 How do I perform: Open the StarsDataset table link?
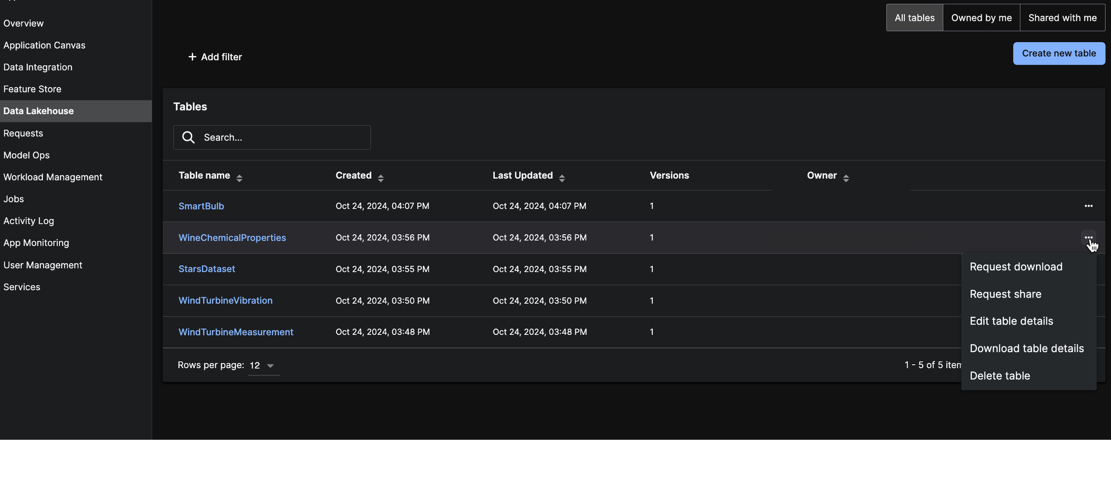pos(207,269)
